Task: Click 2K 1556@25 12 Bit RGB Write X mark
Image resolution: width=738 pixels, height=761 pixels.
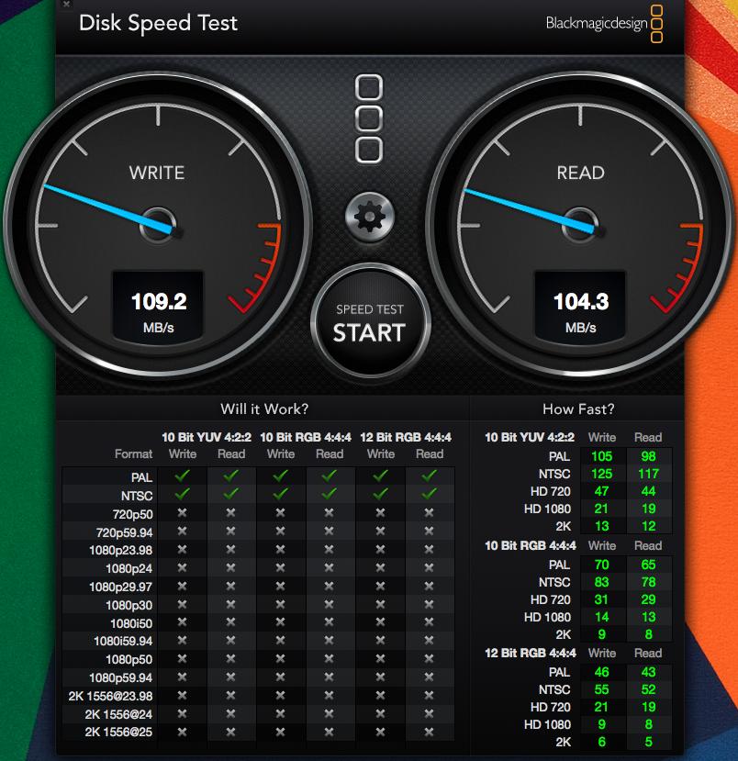Action: [x=380, y=732]
